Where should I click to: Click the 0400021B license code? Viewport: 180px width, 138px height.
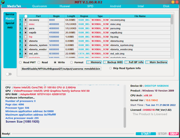pyautogui.click(x=149, y=110)
